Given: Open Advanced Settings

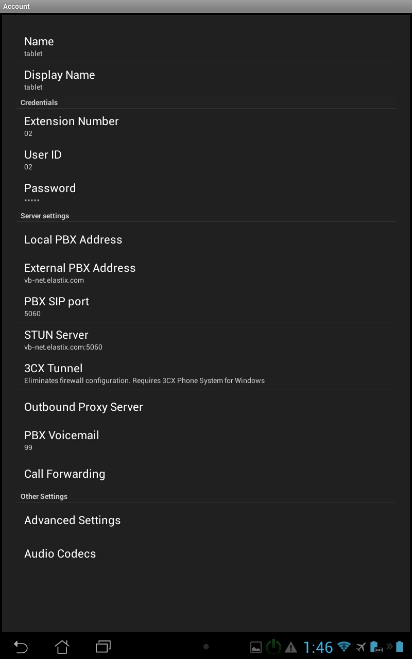Looking at the screenshot, I should (x=206, y=521).
